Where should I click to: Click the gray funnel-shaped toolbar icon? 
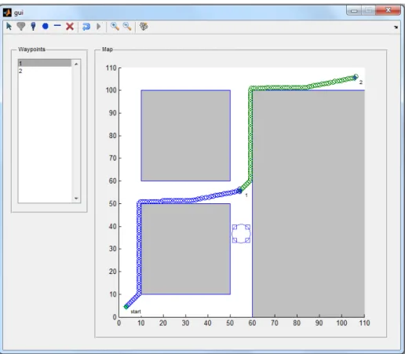pyautogui.click(x=21, y=26)
